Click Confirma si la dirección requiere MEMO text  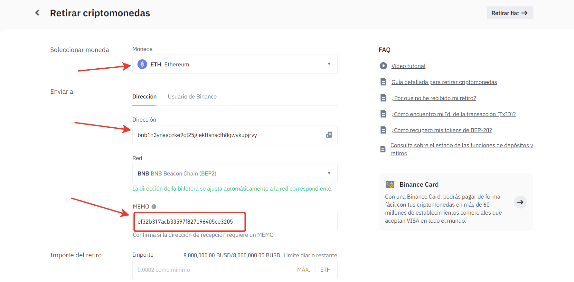coord(203,235)
